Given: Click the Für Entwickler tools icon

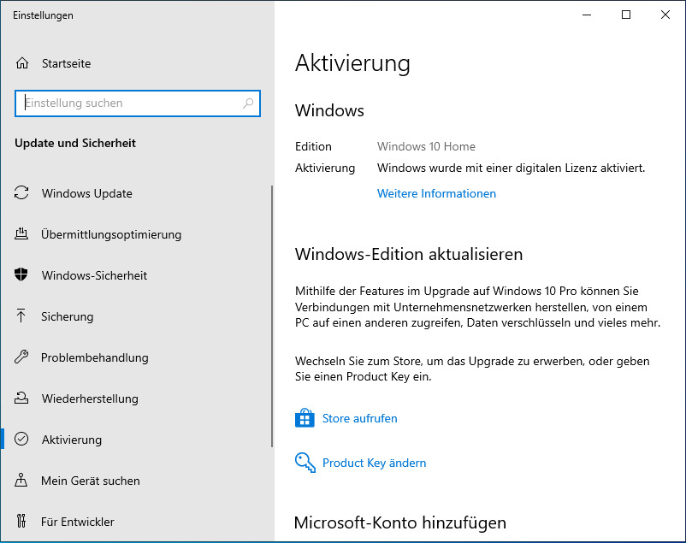Looking at the screenshot, I should click(x=21, y=521).
